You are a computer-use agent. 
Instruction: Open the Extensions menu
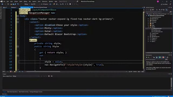45,1
